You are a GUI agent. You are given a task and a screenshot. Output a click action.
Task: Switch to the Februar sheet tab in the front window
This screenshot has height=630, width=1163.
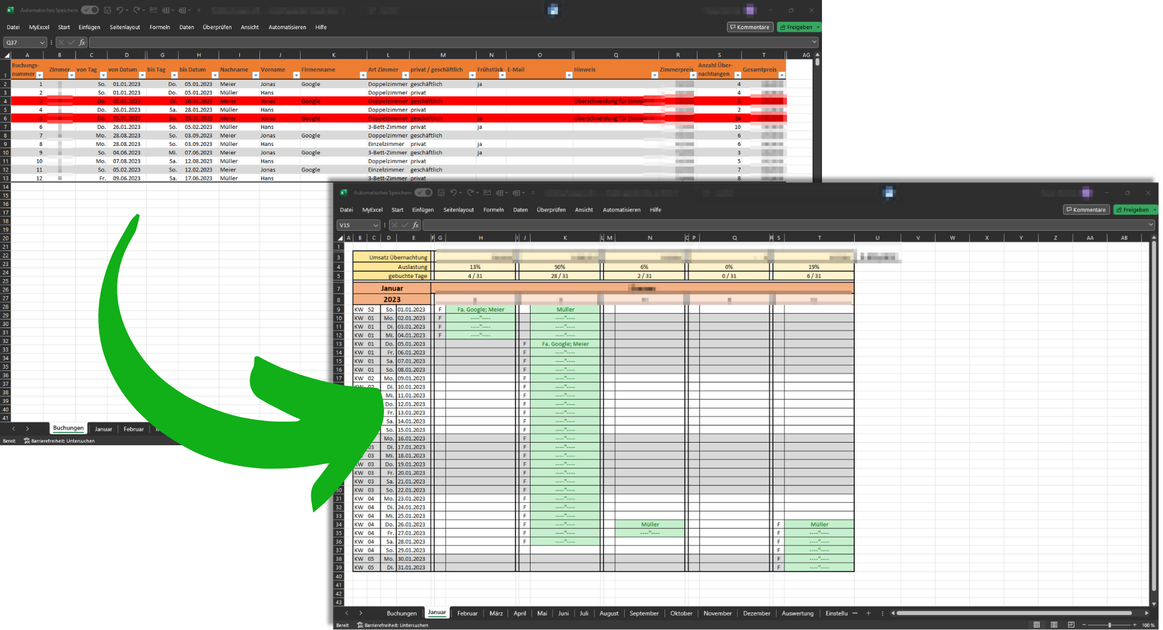pyautogui.click(x=467, y=614)
